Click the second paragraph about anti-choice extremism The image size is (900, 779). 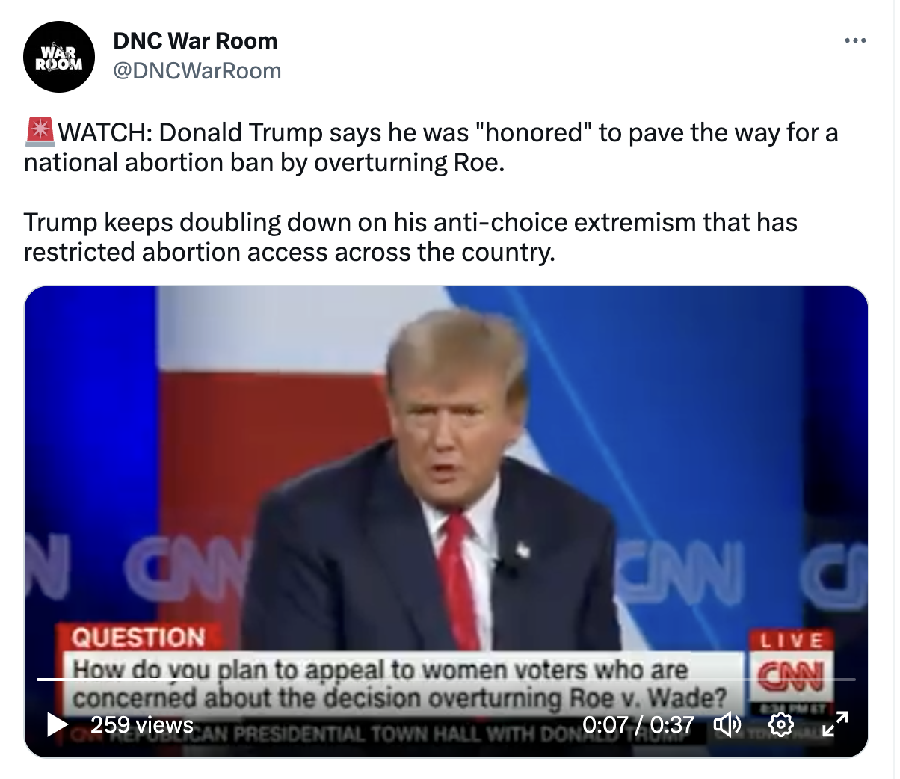(410, 237)
